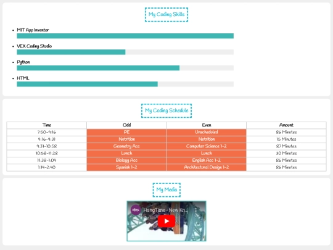Click the PE cell

[x=126, y=132]
